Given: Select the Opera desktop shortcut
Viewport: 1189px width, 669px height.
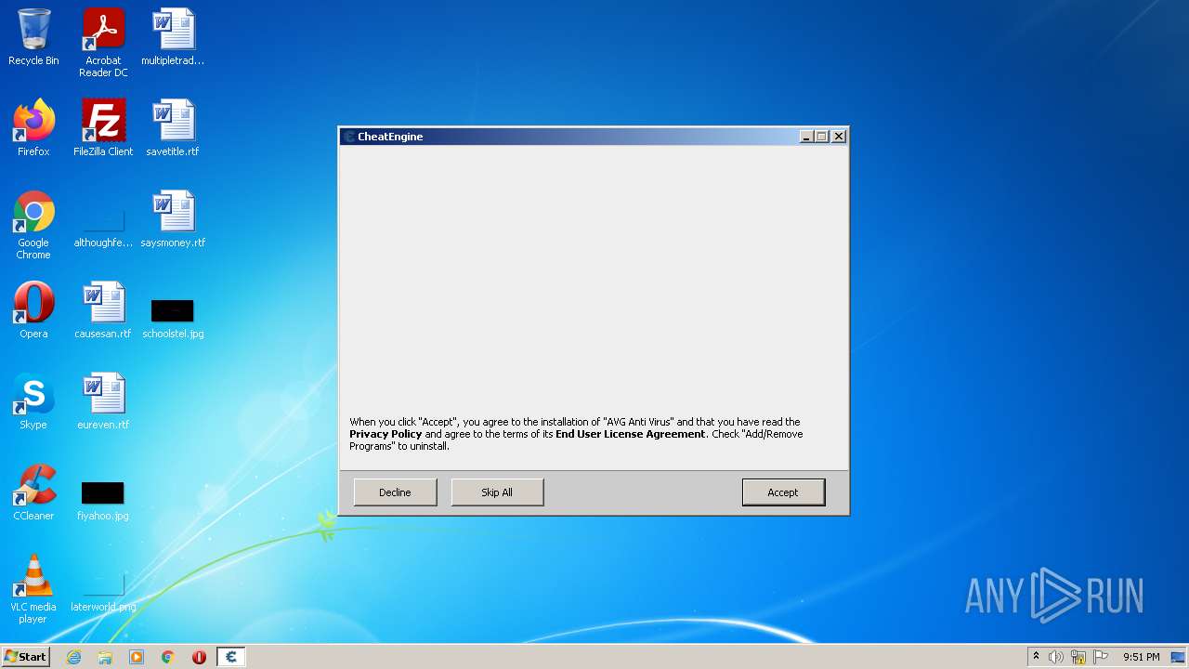Looking at the screenshot, I should [x=33, y=310].
